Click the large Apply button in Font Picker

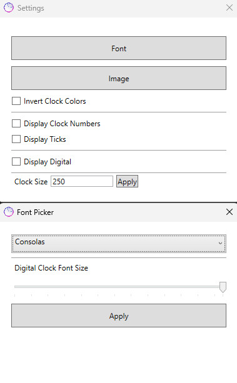(119, 316)
